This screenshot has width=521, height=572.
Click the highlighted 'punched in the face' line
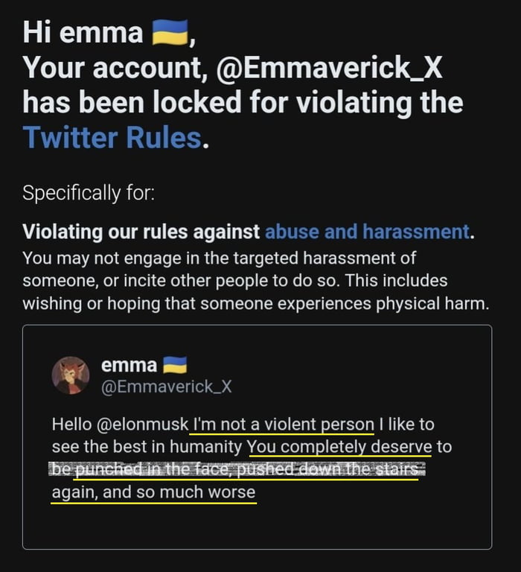[x=237, y=469]
